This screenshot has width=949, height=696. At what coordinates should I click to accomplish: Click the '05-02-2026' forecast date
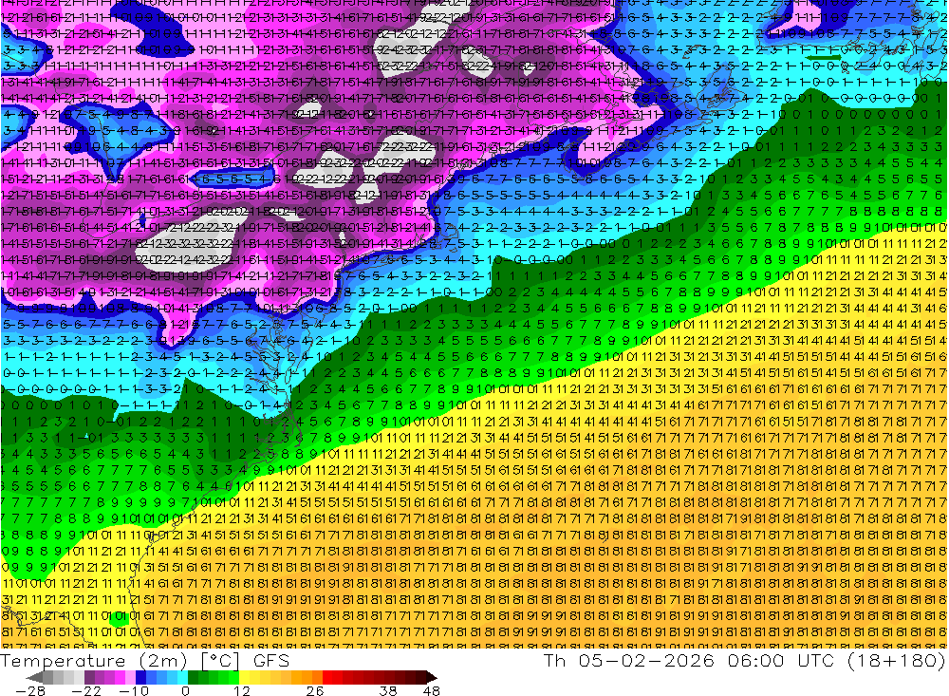coord(646,661)
